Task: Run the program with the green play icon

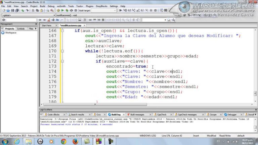Action: click(x=62, y=10)
